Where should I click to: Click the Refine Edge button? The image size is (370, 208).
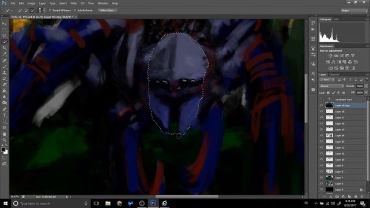click(x=108, y=10)
